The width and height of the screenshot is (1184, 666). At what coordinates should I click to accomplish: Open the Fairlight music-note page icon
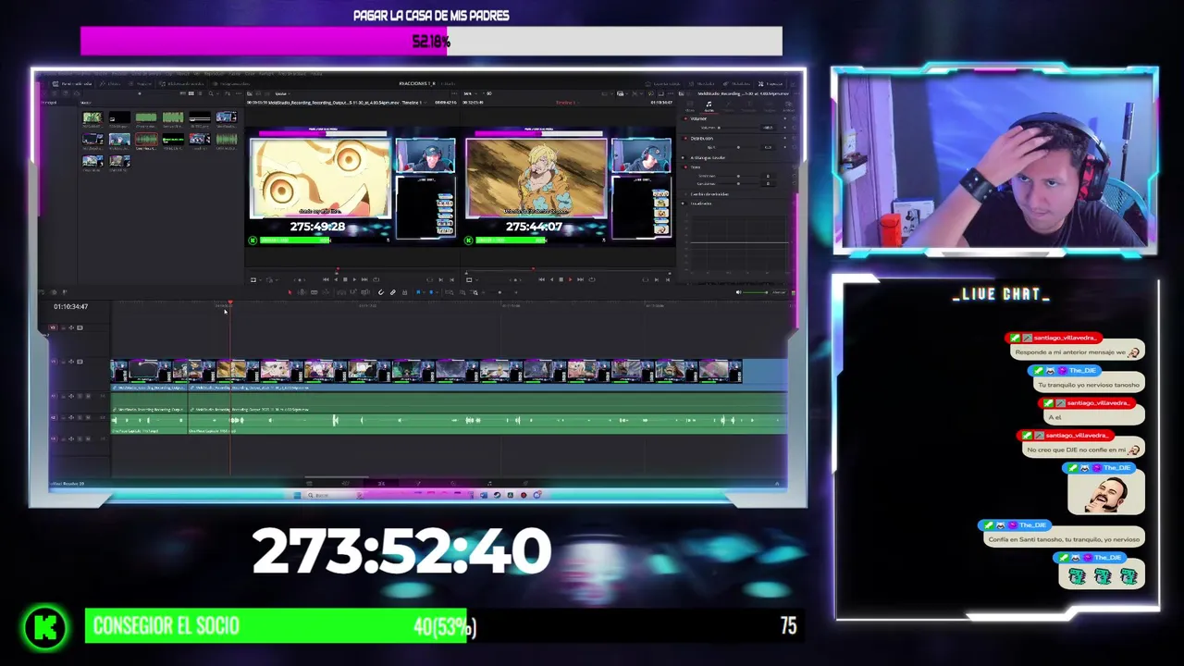click(x=489, y=484)
